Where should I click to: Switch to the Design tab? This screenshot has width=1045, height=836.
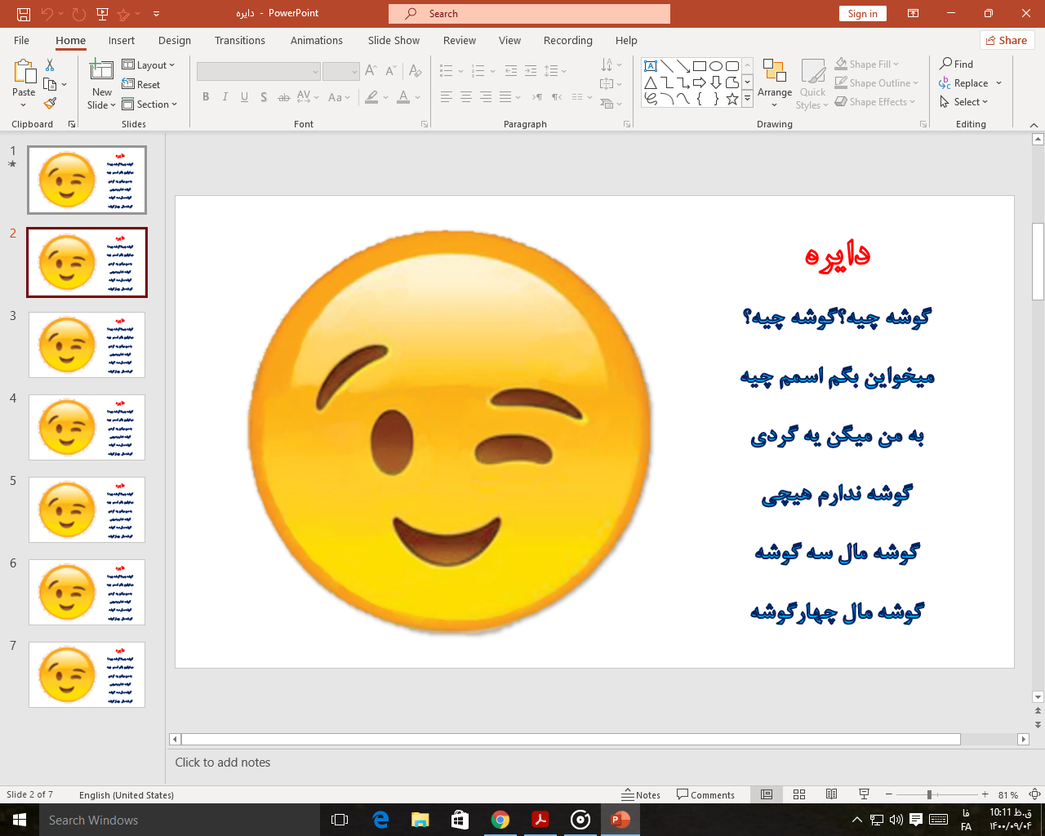click(175, 40)
